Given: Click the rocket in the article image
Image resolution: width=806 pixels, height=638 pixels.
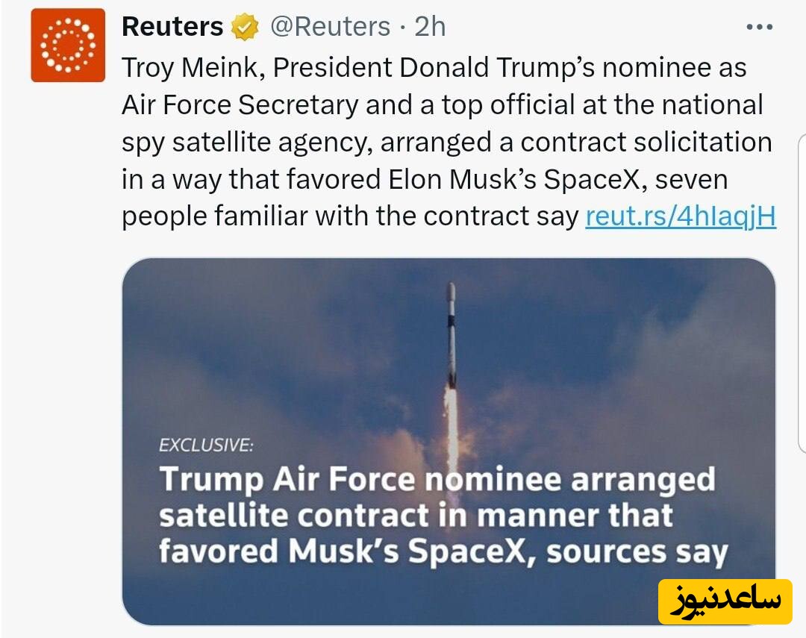Looking at the screenshot, I should click(x=451, y=328).
